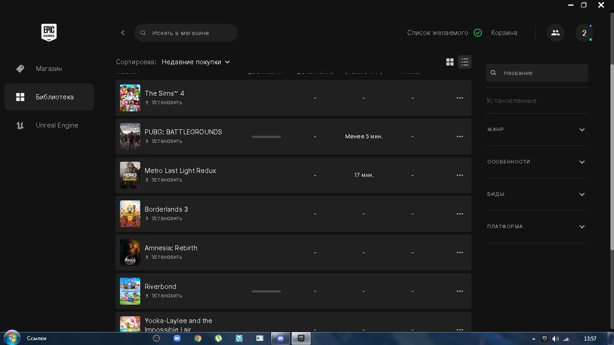Click PUBG: BATTLEGROUNDS cover thumbnail

tap(130, 137)
